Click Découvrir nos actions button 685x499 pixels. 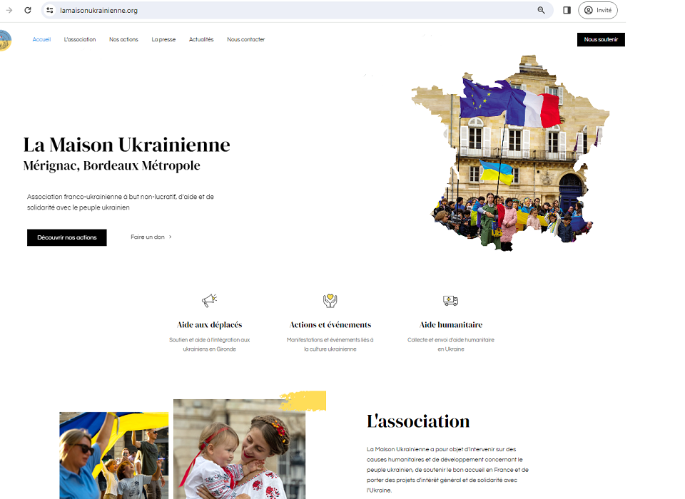coord(67,237)
